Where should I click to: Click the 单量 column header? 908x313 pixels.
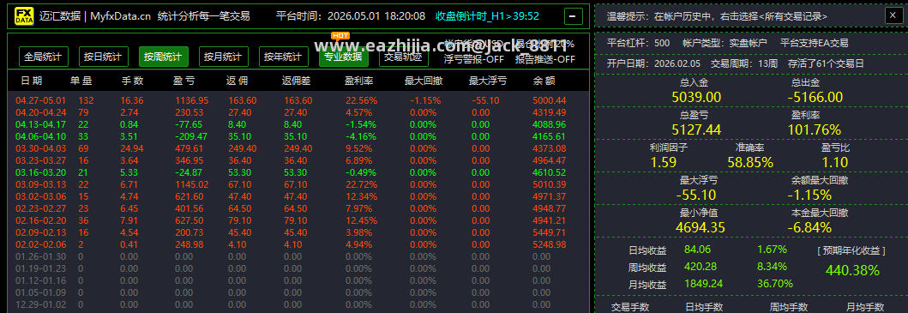pyautogui.click(x=81, y=81)
